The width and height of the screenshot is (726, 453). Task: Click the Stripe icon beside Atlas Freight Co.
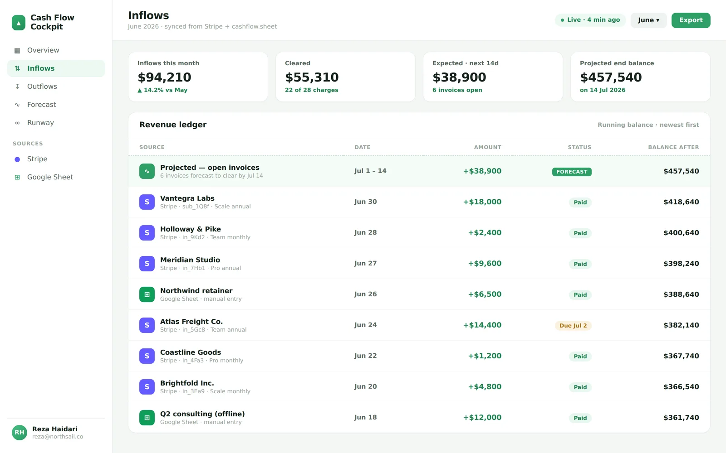147,325
